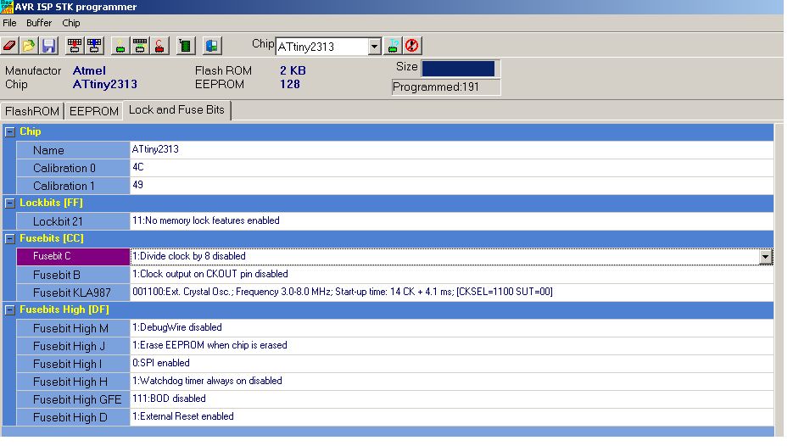Select '1:DebugWire disabled' value
Screen dimensions: 793x446
click(451, 327)
